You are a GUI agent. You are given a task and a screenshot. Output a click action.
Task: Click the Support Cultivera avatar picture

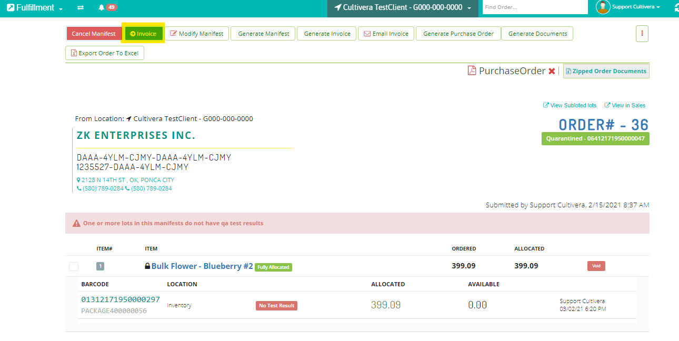603,7
